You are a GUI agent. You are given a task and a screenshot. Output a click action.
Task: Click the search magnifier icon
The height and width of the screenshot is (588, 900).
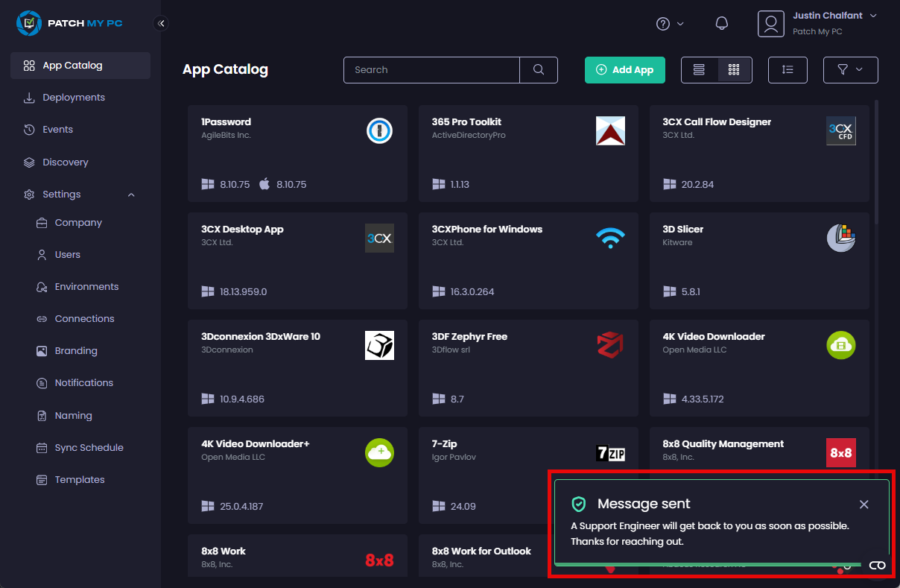(x=539, y=69)
